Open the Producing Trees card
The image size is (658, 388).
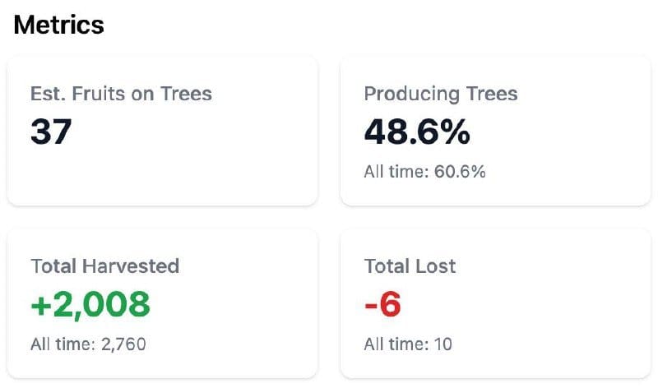coord(495,131)
